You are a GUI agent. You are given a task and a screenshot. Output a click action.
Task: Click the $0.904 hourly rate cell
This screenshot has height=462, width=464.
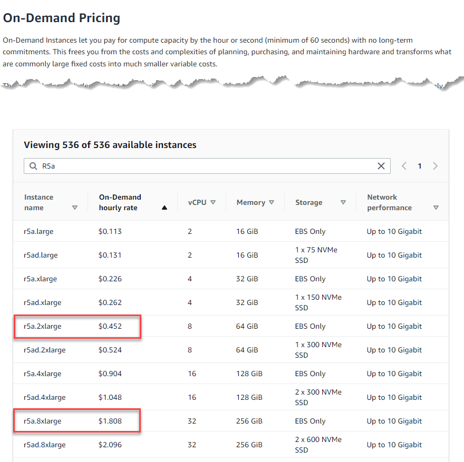pyautogui.click(x=110, y=373)
